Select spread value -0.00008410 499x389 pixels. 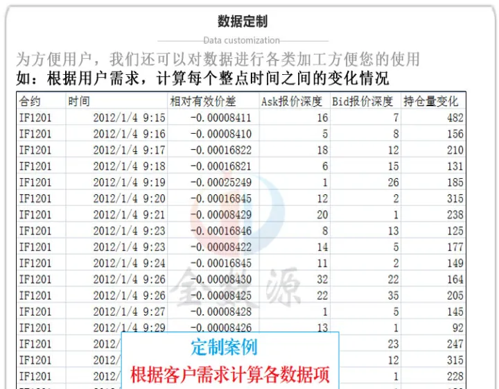(221, 134)
